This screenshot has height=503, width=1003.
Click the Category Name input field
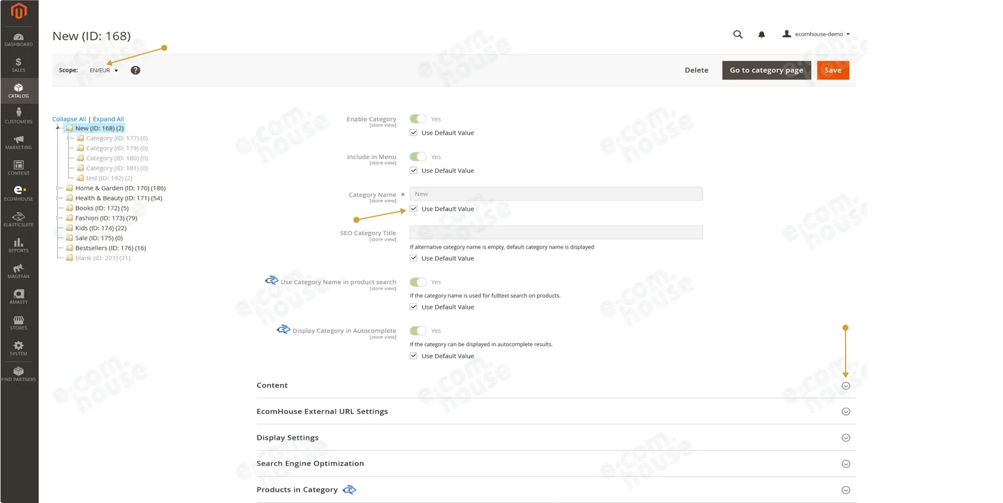point(556,194)
